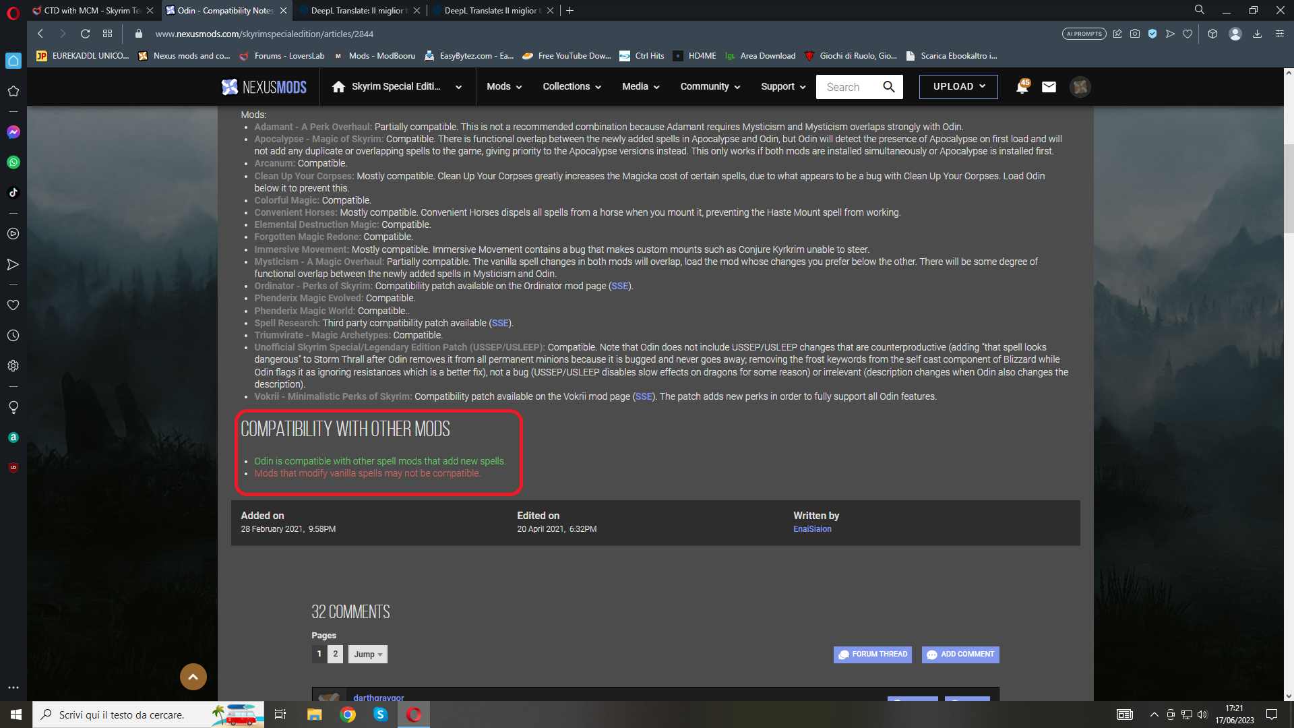Open the Media dropdown menu
This screenshot has height=728, width=1294.
click(641, 87)
